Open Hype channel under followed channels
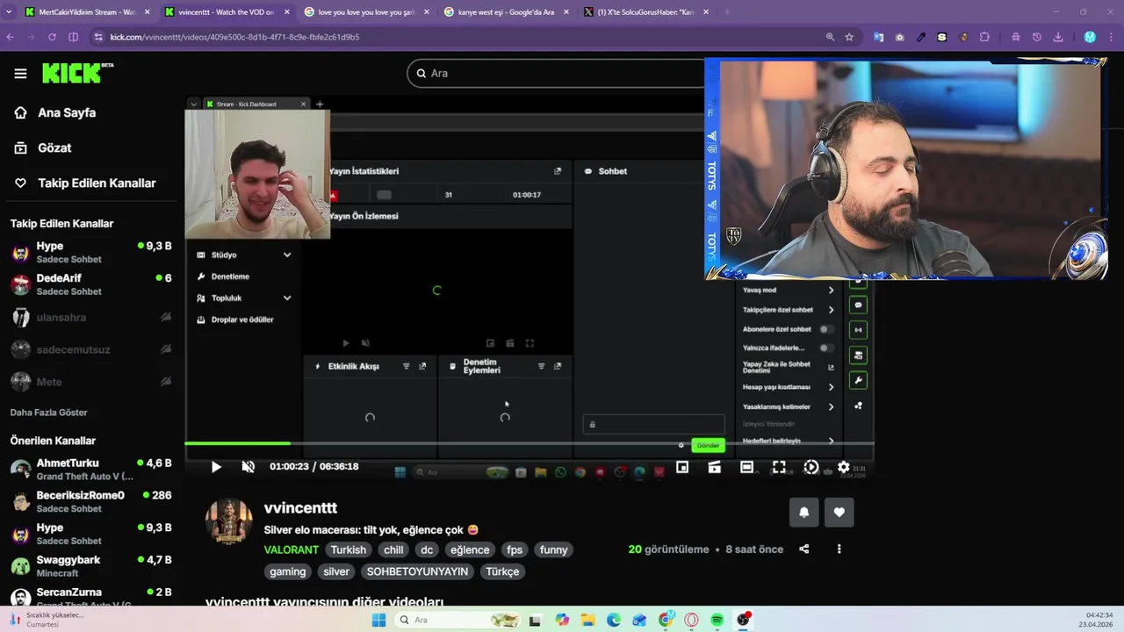The image size is (1124, 632). (x=91, y=252)
